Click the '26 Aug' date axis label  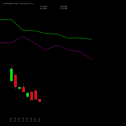[27, 120]
